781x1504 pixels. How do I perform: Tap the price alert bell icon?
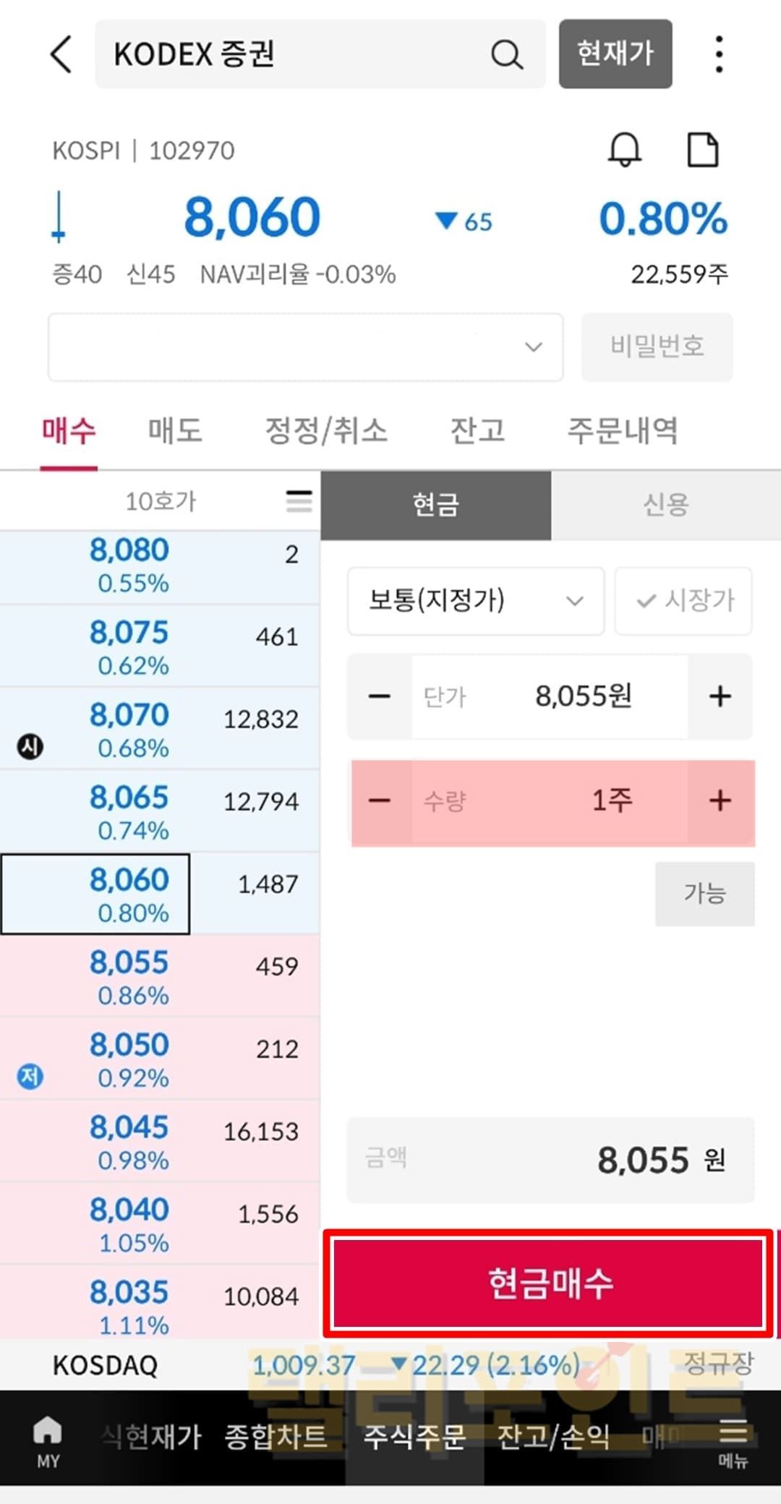pyautogui.click(x=624, y=150)
